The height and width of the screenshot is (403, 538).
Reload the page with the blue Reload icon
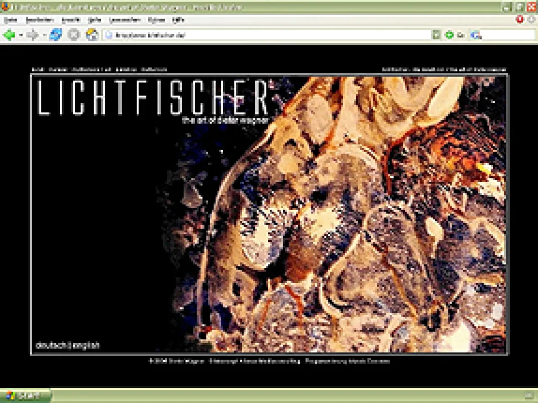coord(55,35)
